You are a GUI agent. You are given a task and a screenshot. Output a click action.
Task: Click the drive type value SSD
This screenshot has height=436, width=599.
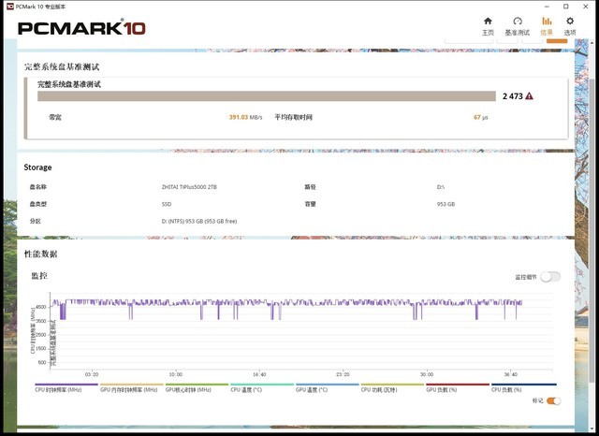[167, 204]
